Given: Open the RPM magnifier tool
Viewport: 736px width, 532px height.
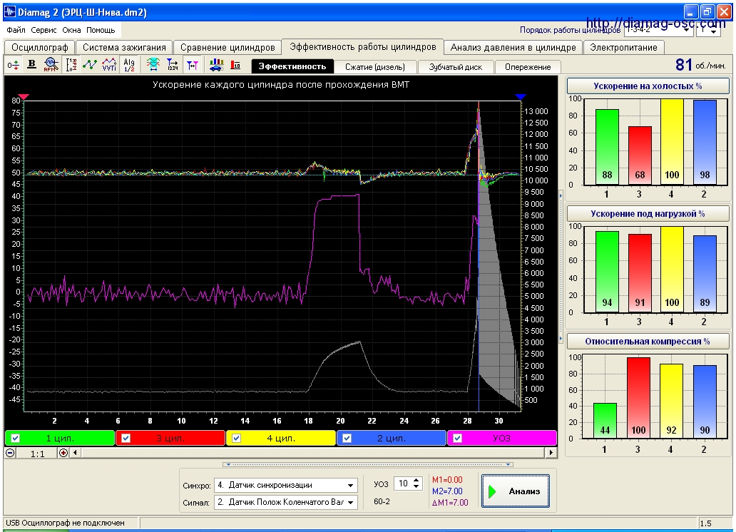Looking at the screenshot, I should [51, 65].
